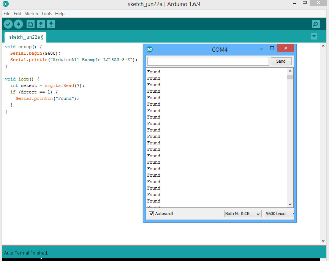Click the COM4 output scroll down arrow

pyautogui.click(x=290, y=204)
